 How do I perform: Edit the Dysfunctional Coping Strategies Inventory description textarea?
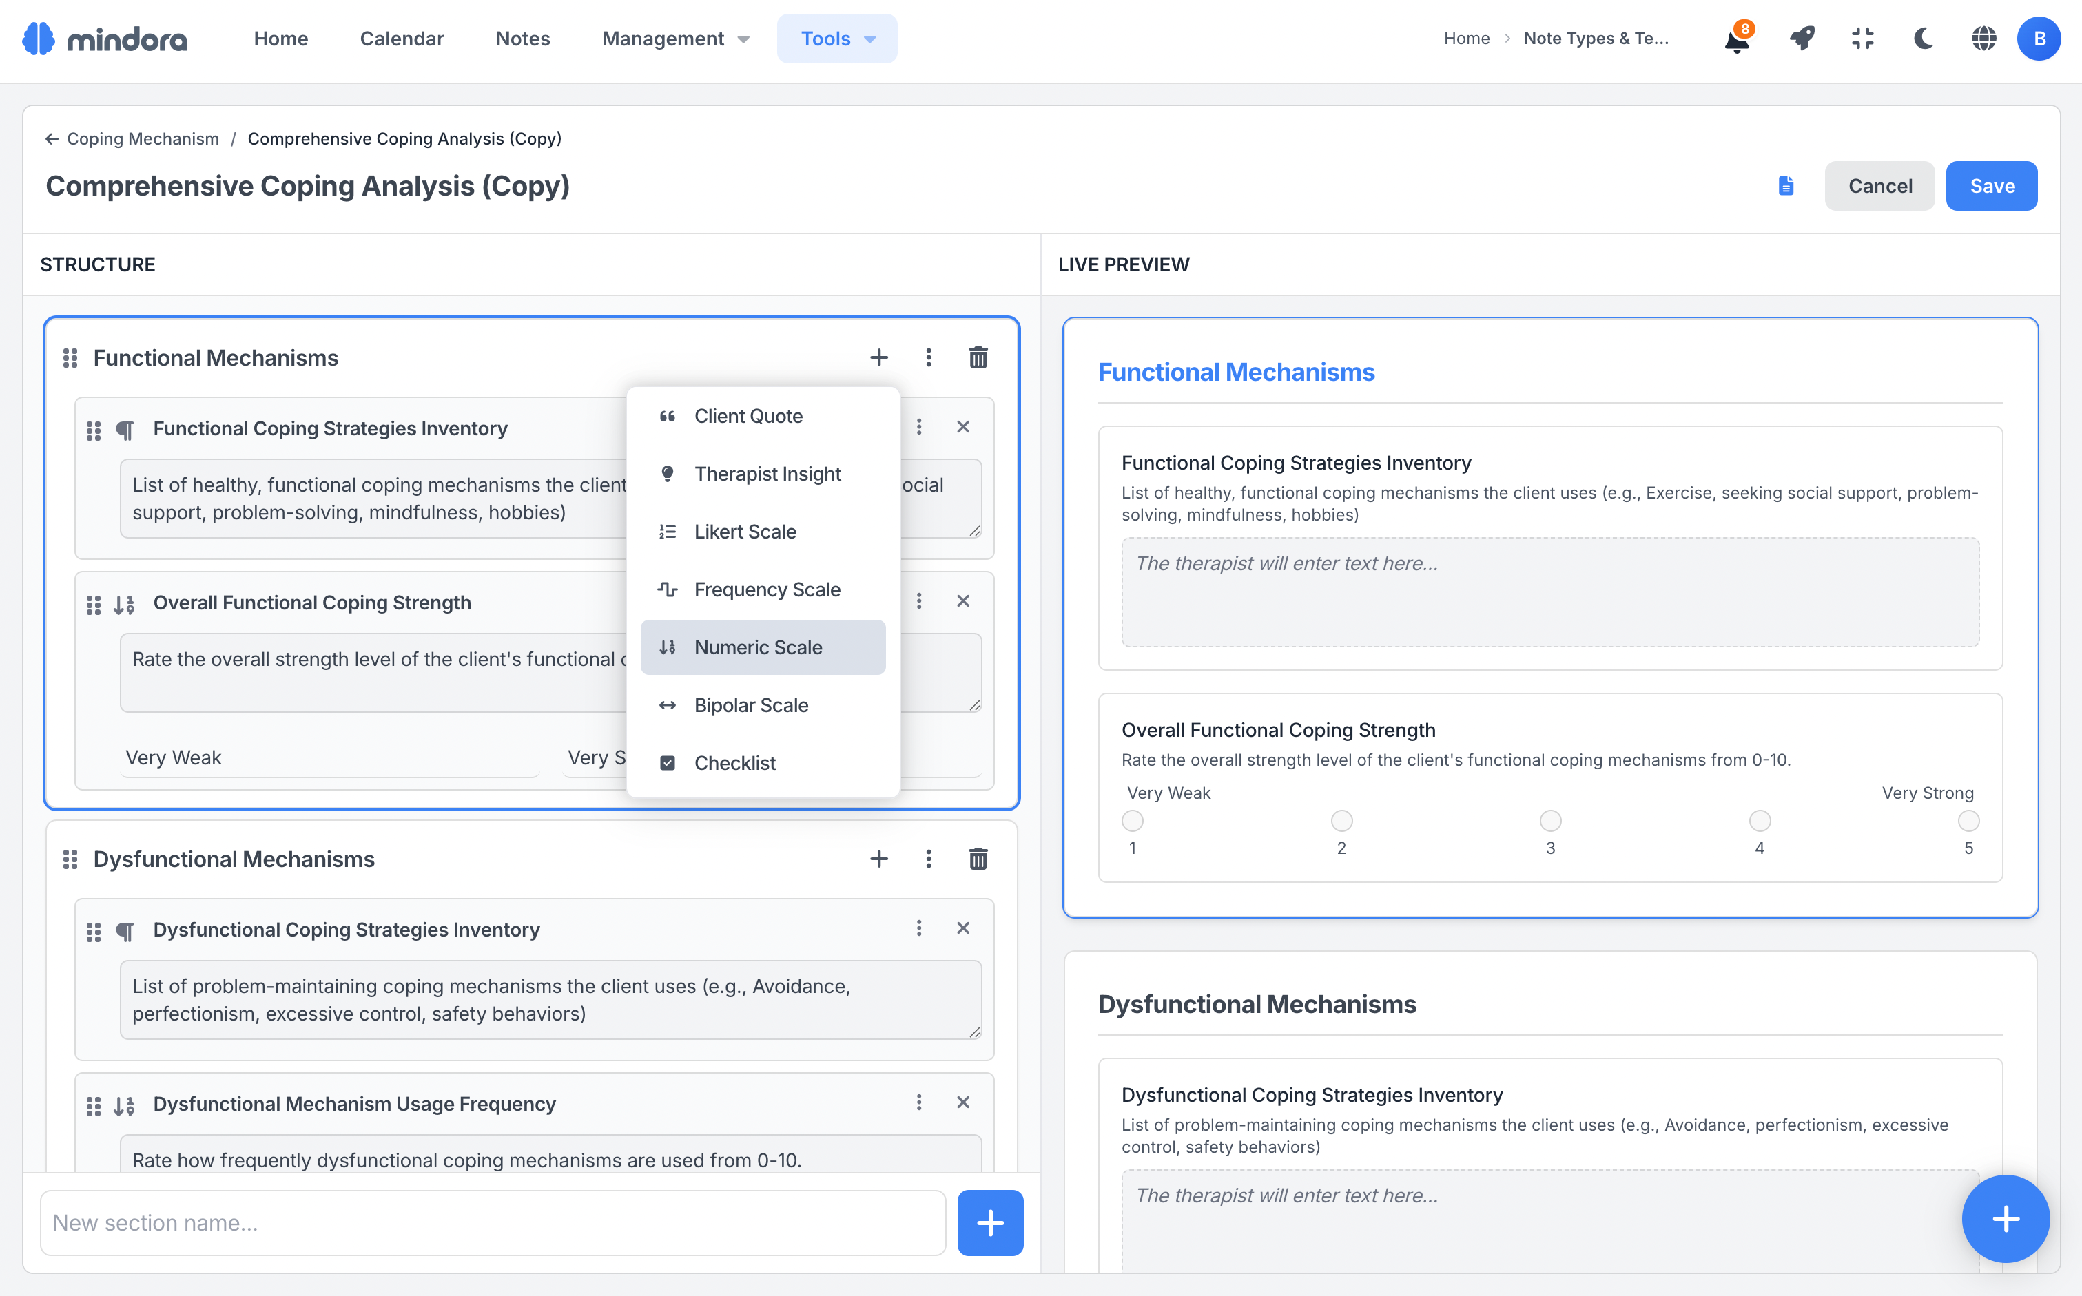click(x=550, y=1001)
